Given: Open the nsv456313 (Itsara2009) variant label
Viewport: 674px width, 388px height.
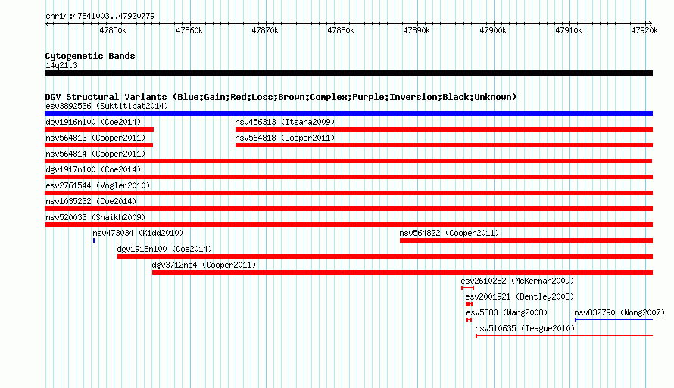Looking at the screenshot, I should (285, 122).
